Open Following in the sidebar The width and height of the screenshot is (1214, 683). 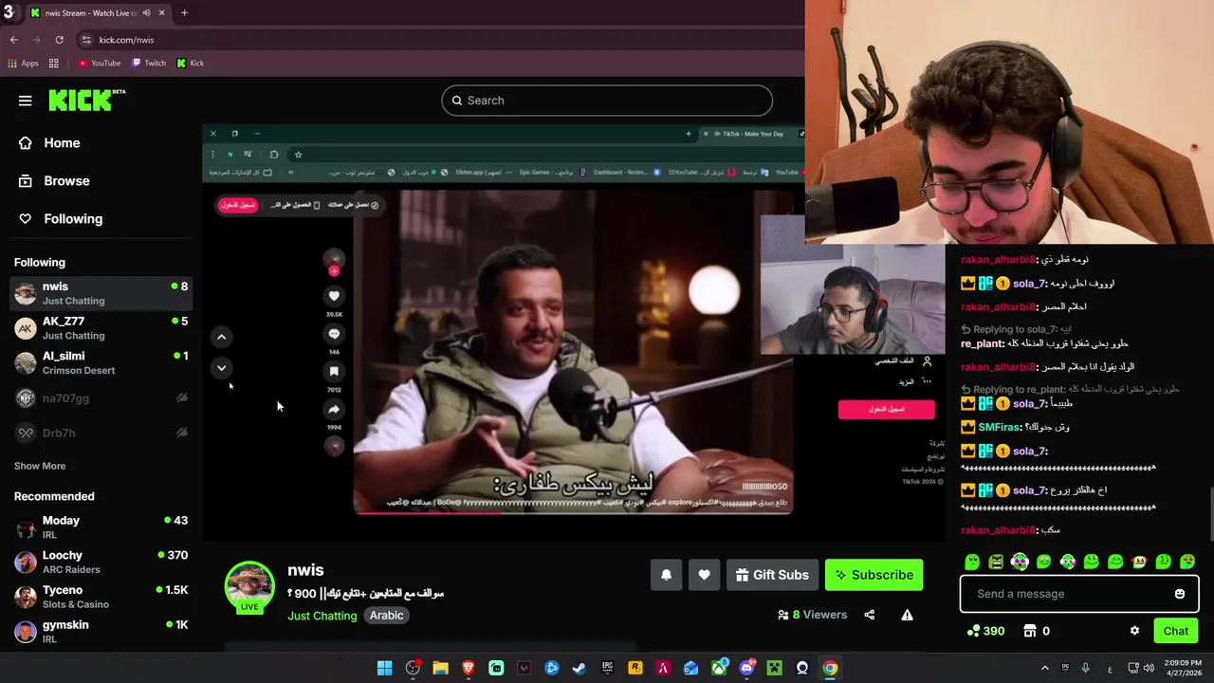tap(73, 219)
